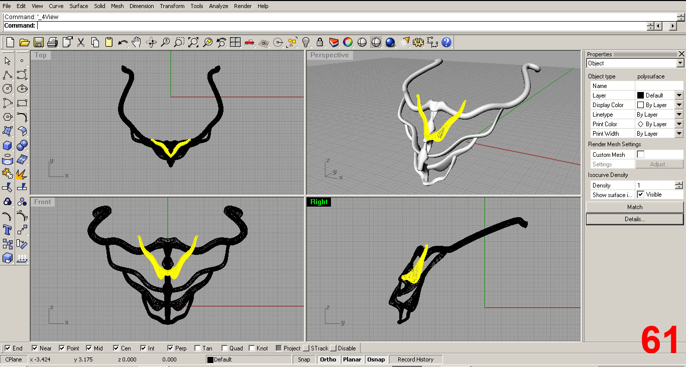Select the Rectangle tool

coord(22,103)
